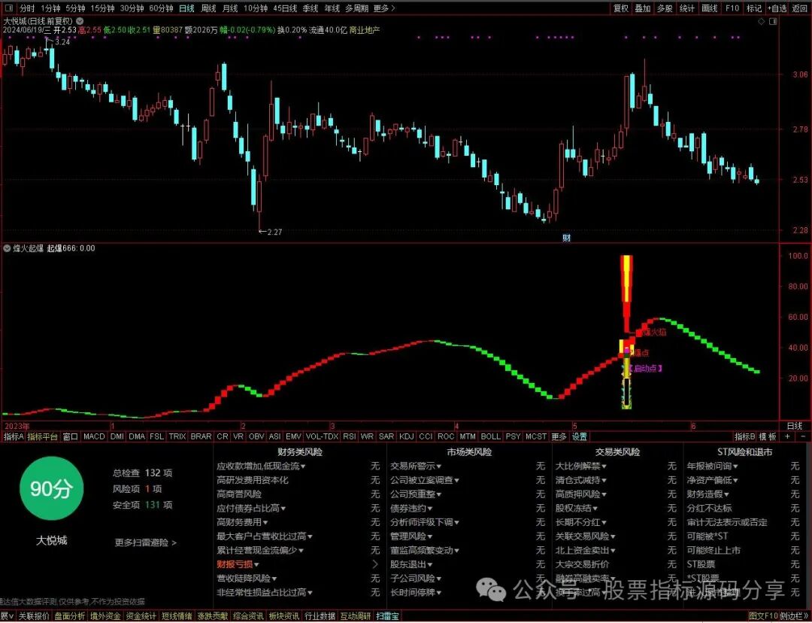Click the 画线 drawing button
The height and width of the screenshot is (623, 812).
tap(710, 8)
